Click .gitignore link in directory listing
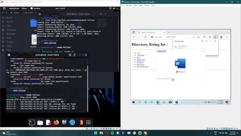This screenshot has height=136, width=241. pos(140,55)
